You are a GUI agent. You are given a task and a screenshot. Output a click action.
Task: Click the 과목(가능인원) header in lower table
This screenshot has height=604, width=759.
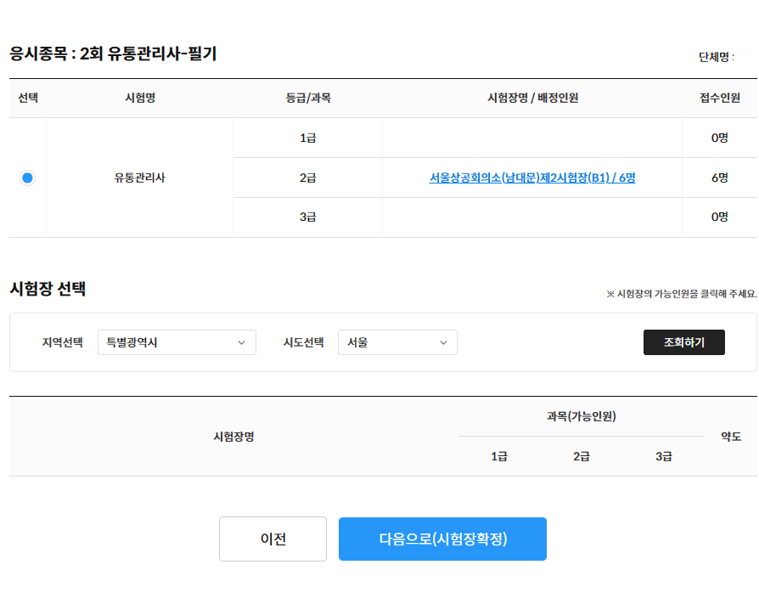pos(582,416)
